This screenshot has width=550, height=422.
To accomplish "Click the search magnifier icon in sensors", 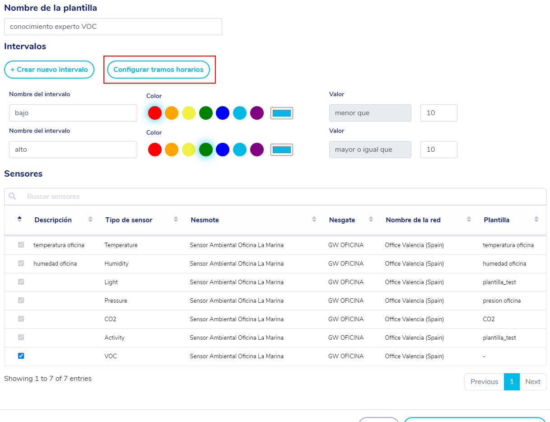I will tap(12, 197).
